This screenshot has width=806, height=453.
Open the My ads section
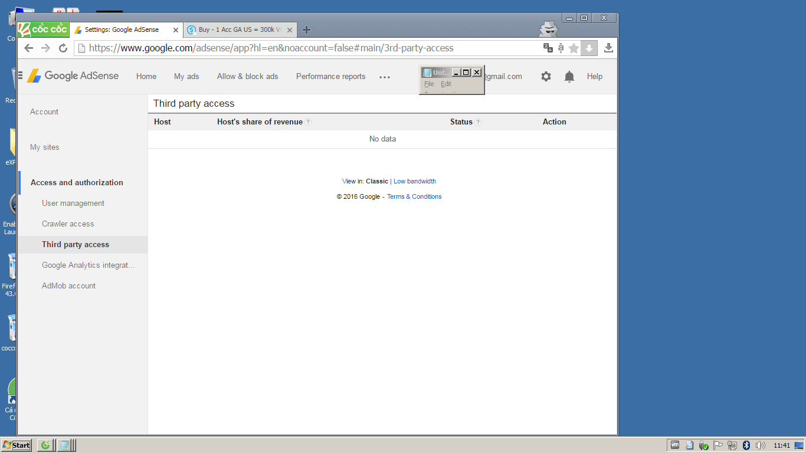point(186,76)
